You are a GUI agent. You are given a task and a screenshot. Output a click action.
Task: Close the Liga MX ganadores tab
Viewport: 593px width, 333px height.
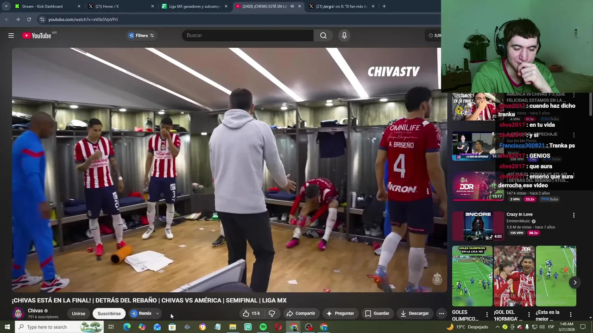(x=226, y=6)
